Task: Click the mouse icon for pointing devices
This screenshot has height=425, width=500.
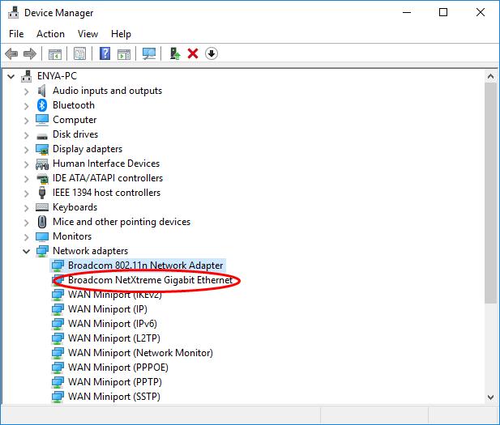Action: 42,222
